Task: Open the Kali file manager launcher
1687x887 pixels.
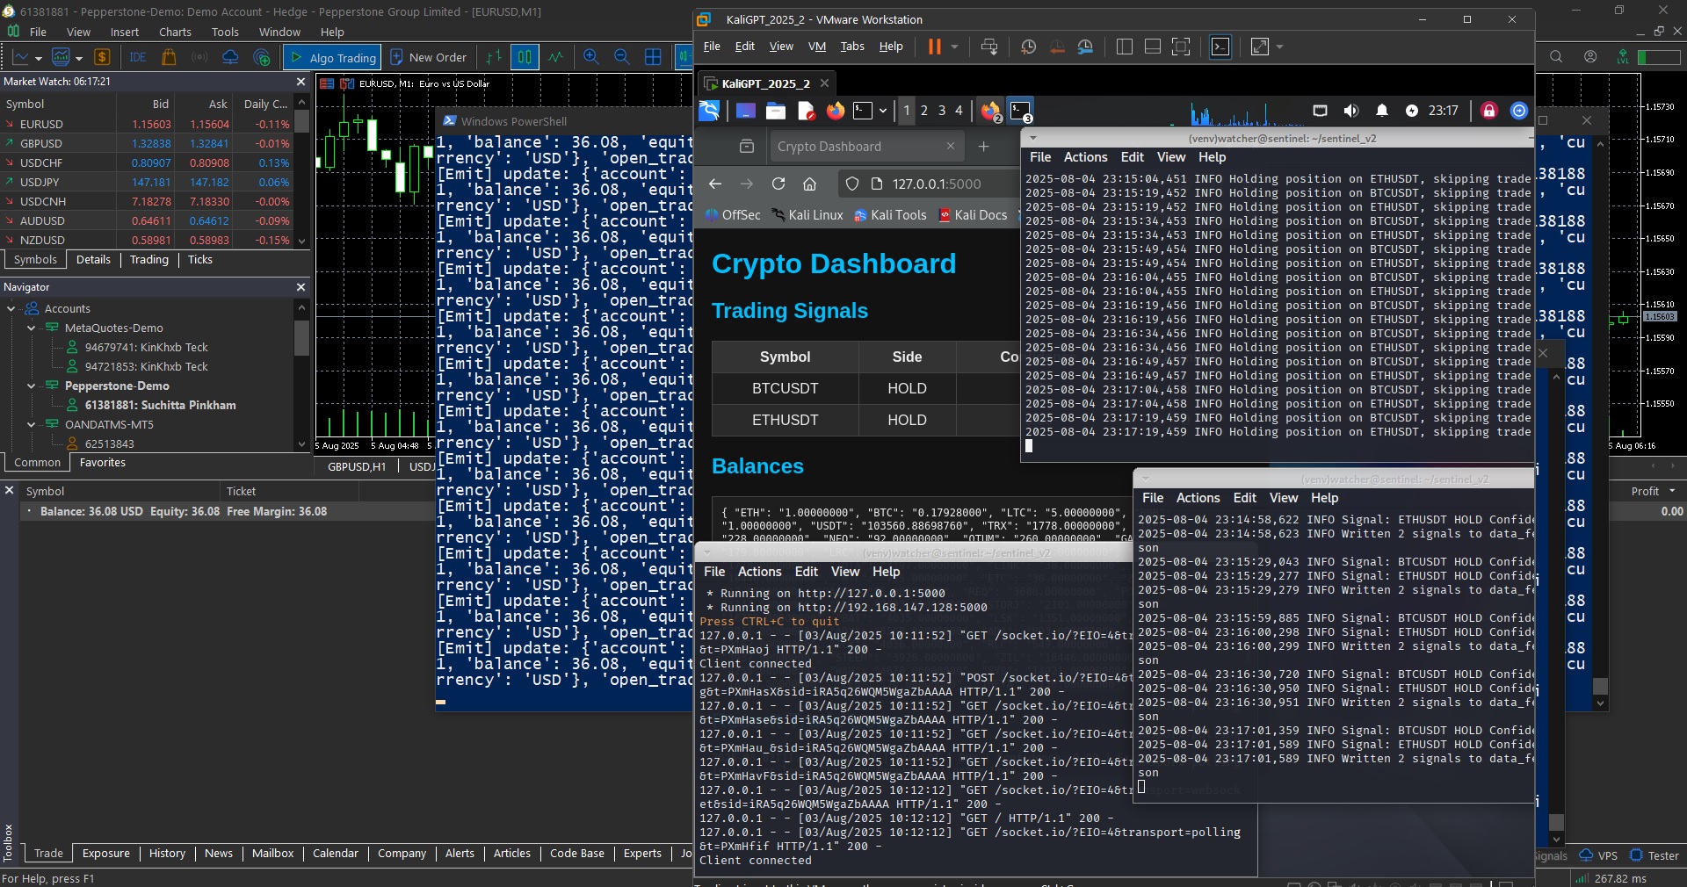Action: tap(775, 111)
